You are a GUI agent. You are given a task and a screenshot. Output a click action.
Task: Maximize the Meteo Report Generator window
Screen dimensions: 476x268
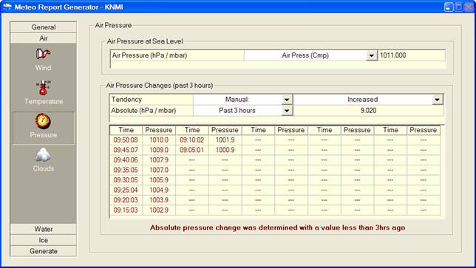click(459, 7)
